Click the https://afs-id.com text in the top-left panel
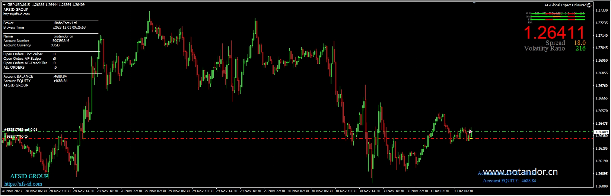 (16, 14)
